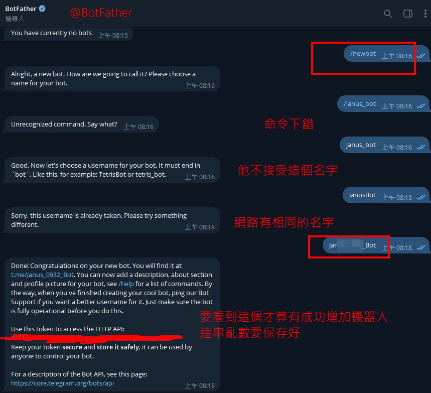Click read checkmarks on janus_bot message
Viewport: 431px width, 393px height.
421,148
